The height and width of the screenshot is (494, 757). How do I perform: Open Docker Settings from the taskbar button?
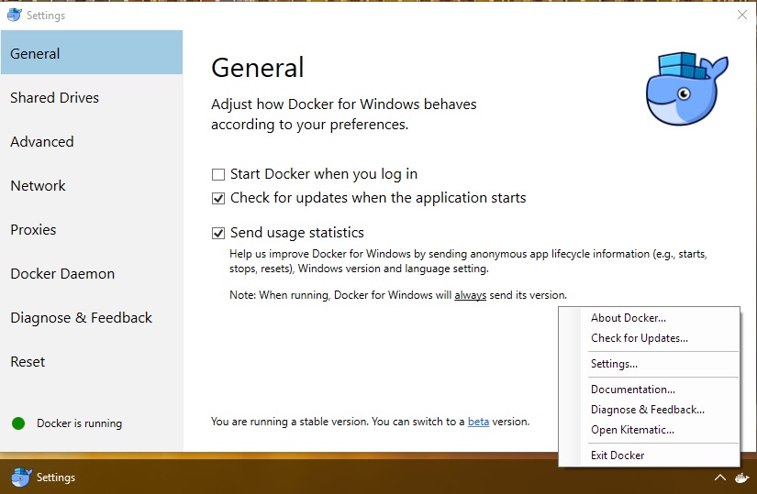click(44, 478)
